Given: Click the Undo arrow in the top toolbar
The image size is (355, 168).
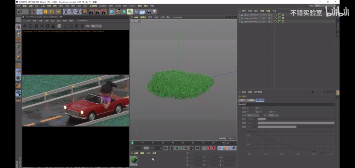Looking at the screenshot, I should (x=20, y=11).
